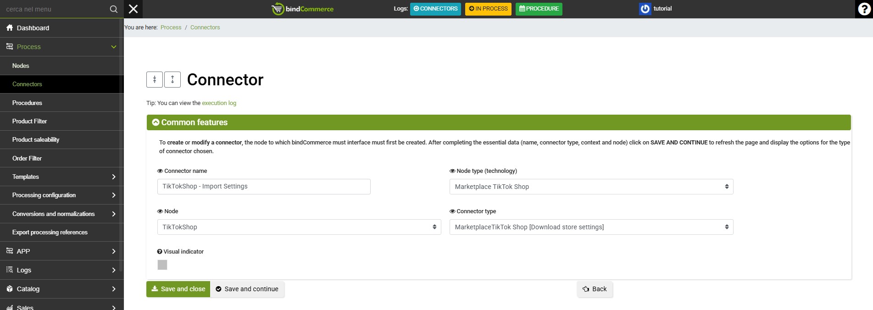The width and height of the screenshot is (873, 310).
Task: Expand the Logs menu arrow
Action: point(114,270)
